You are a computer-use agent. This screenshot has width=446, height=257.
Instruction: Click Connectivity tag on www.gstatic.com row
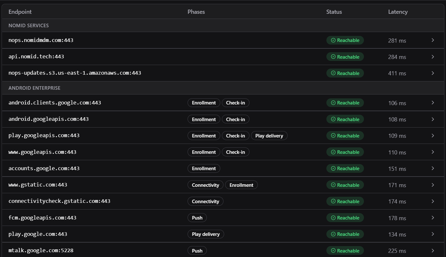point(206,185)
